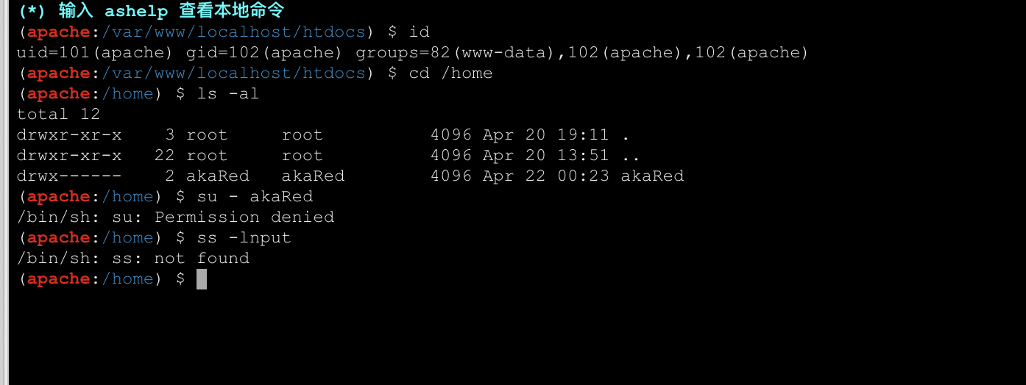This screenshot has height=385, width=1026.
Task: Click 'groups=82(www-data)' in the id output
Action: [x=455, y=52]
